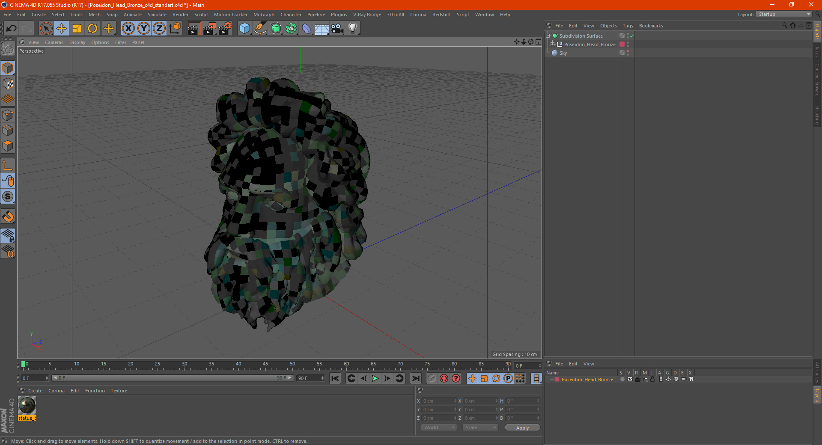
Task: Open the Scale mode dropdown
Action: point(480,427)
